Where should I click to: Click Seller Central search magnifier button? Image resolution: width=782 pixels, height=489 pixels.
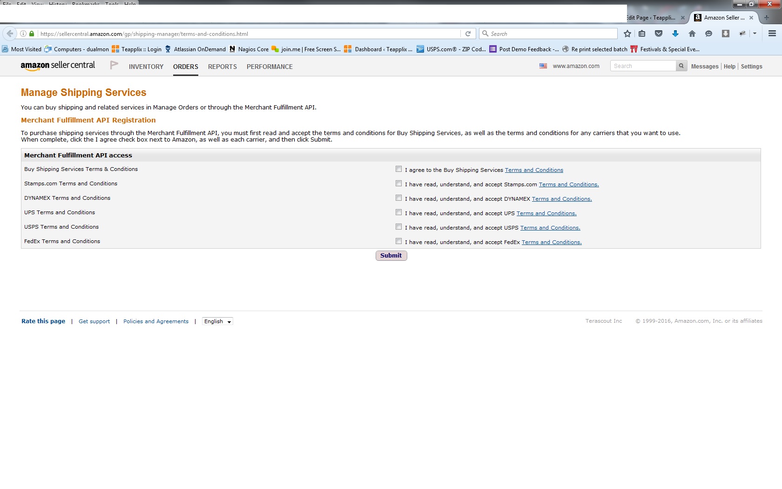(x=681, y=66)
